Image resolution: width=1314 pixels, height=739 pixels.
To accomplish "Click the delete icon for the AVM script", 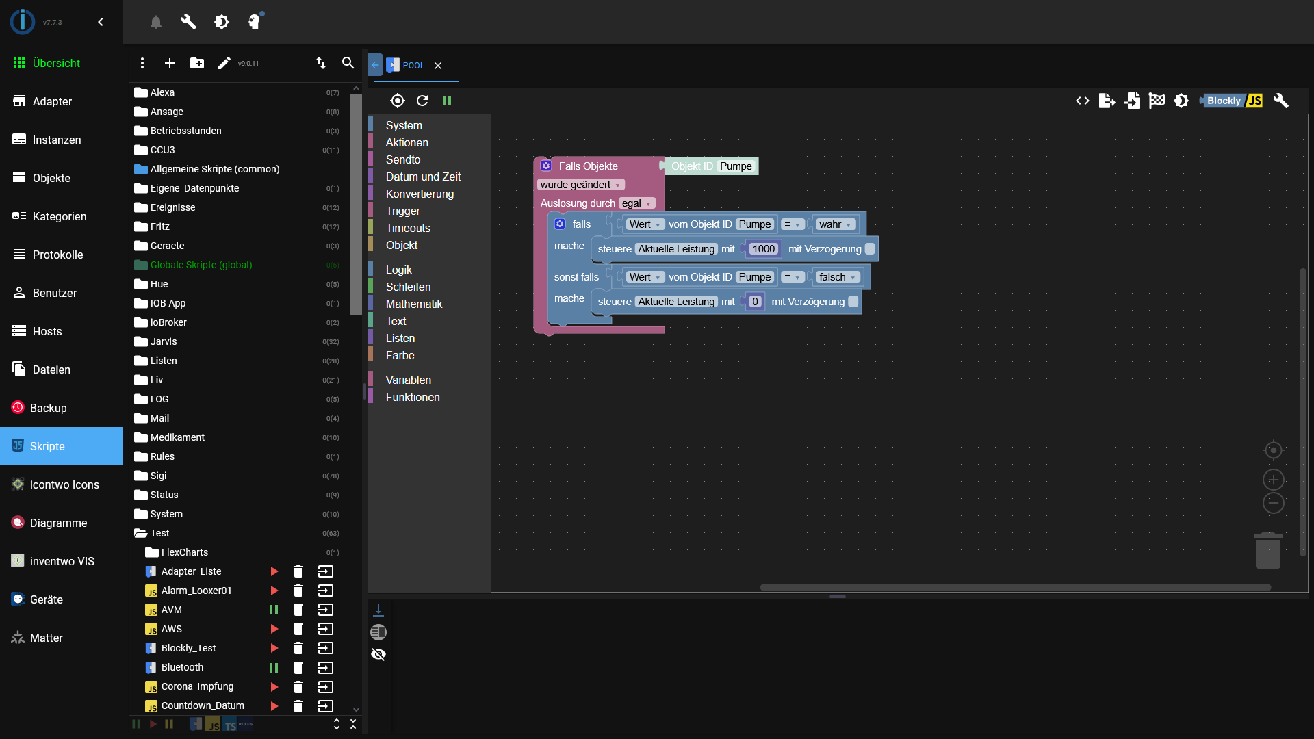I will click(x=298, y=610).
